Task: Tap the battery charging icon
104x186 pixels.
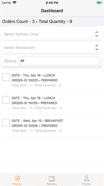Action: (99, 3)
